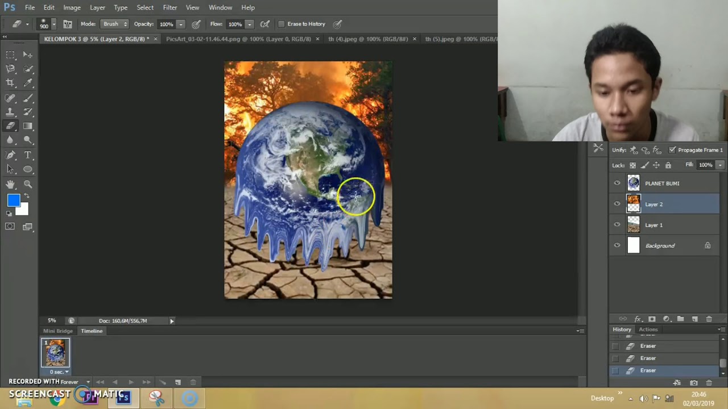This screenshot has height=409, width=728.
Task: Toggle lock transparent pixels
Action: (x=632, y=165)
